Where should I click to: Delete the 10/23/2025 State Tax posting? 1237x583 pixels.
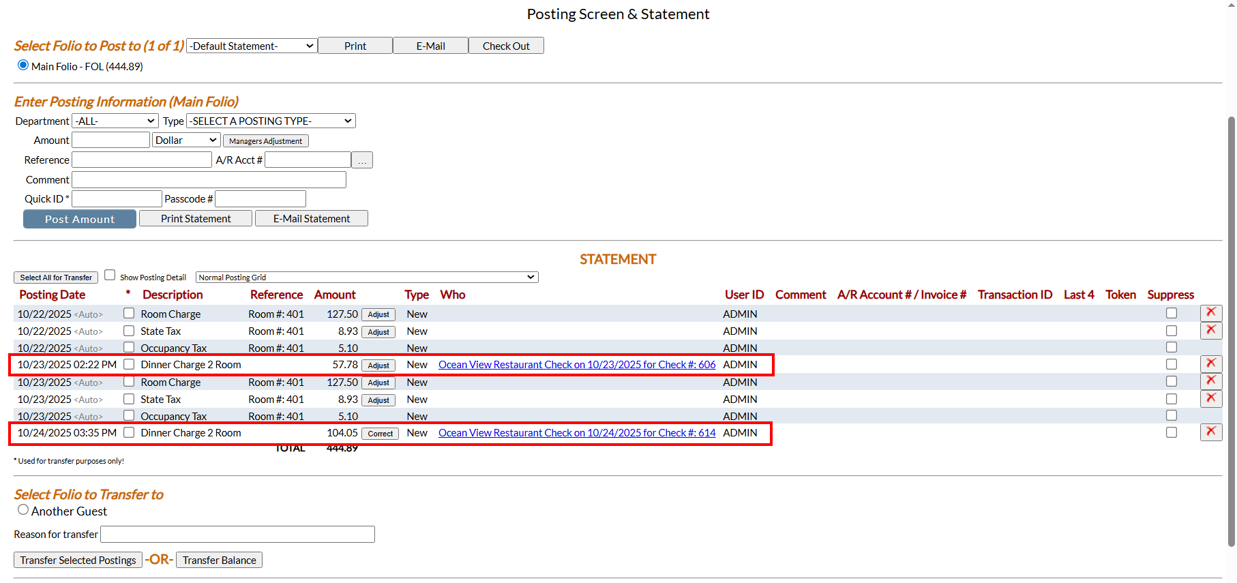(x=1211, y=399)
